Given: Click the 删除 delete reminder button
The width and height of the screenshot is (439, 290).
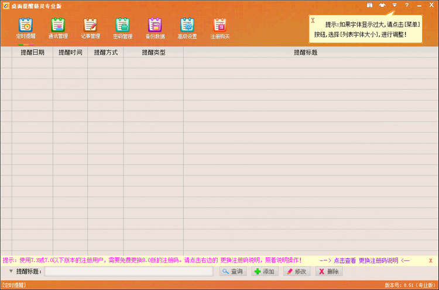Looking at the screenshot, I should [329, 271].
